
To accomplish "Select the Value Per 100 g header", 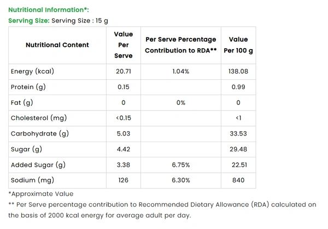I will pos(238,45).
